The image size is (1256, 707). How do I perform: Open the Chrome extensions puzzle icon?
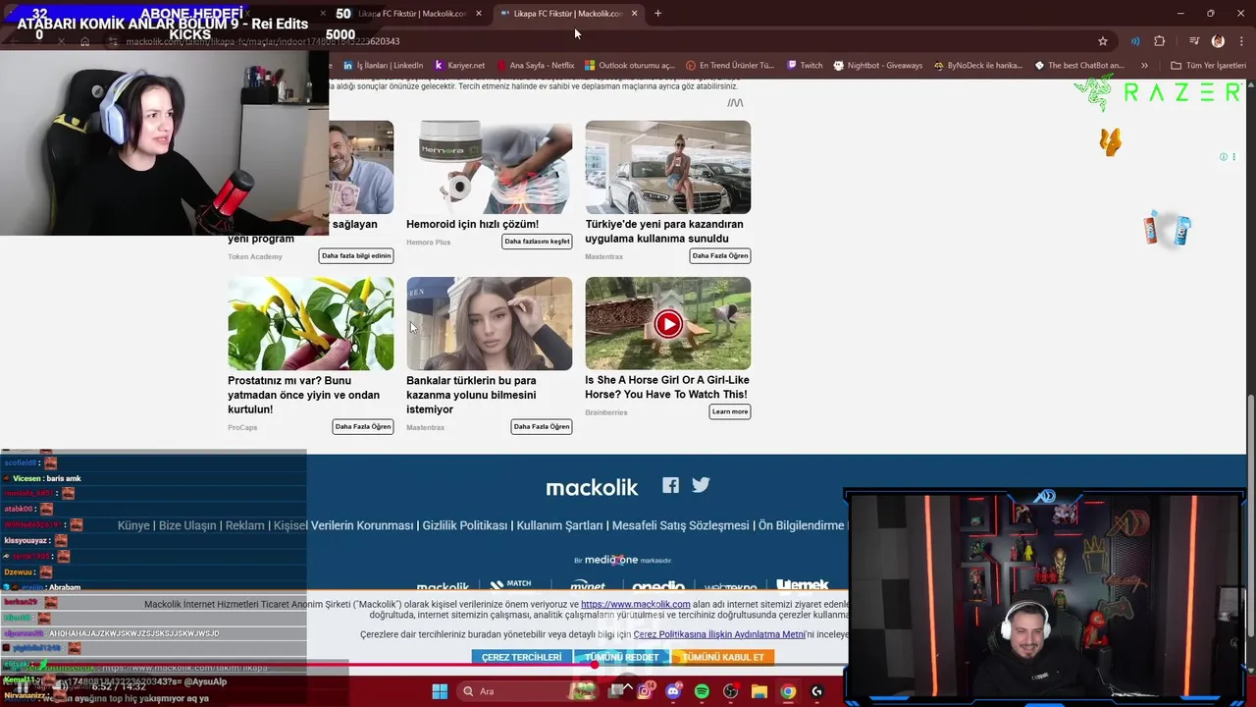pos(1160,41)
